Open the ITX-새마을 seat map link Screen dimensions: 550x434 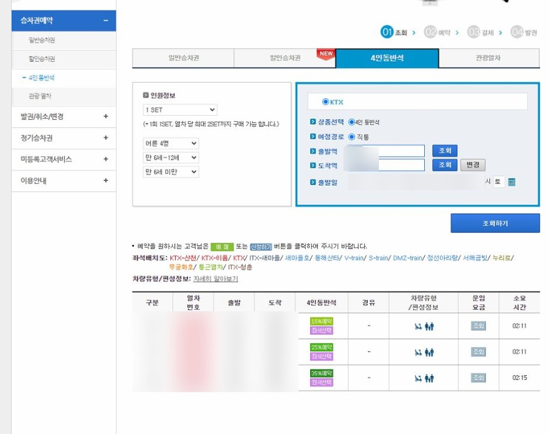(264, 258)
